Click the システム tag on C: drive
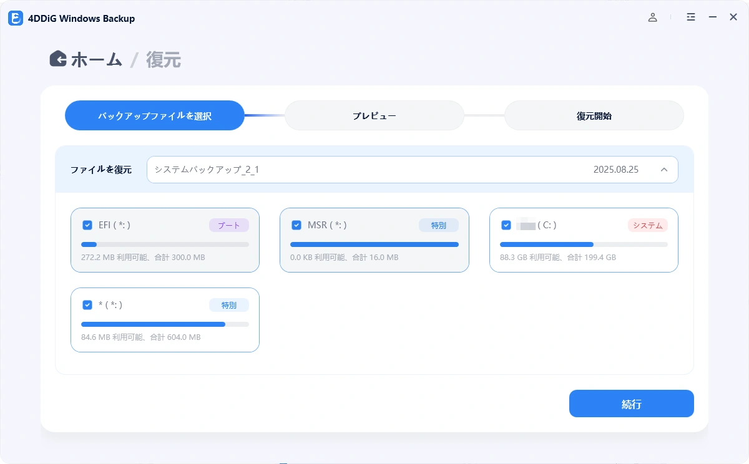 [x=647, y=225]
